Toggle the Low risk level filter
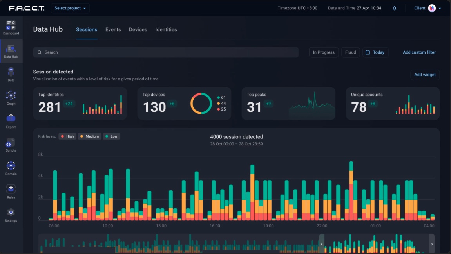Screen dimensions: 451x254 pyautogui.click(x=111, y=136)
